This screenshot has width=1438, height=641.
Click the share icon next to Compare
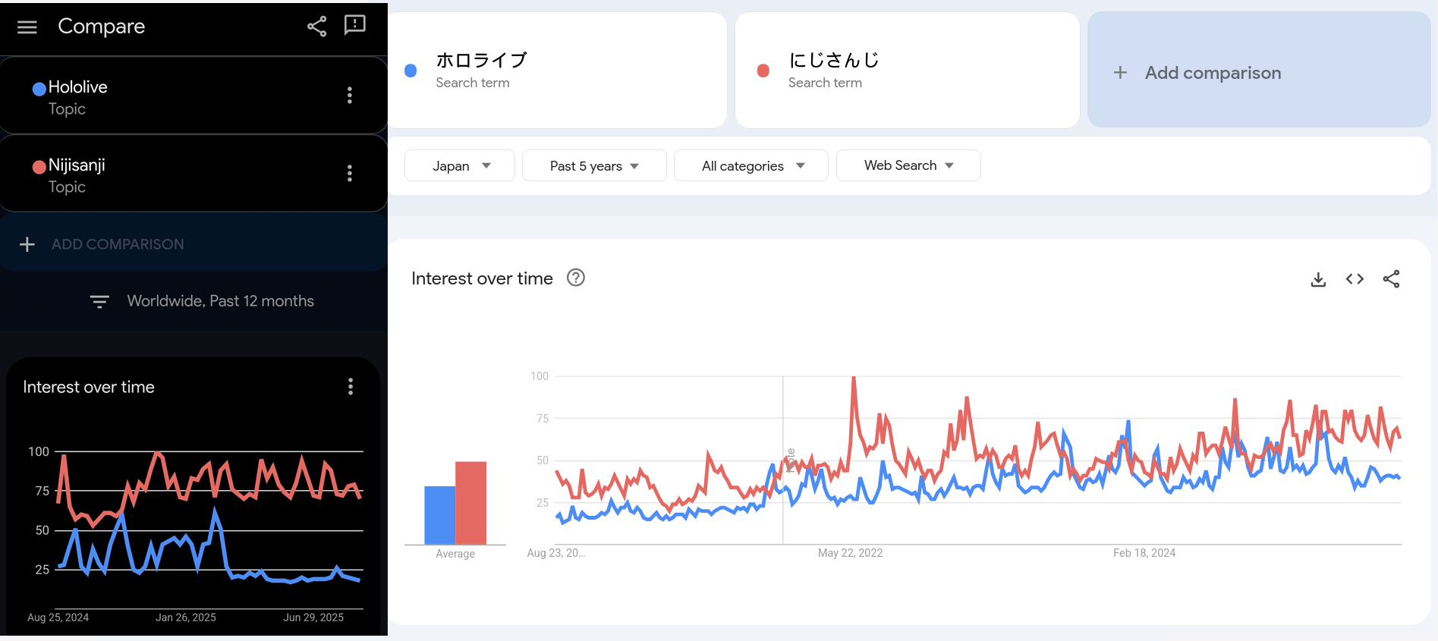[x=317, y=27]
